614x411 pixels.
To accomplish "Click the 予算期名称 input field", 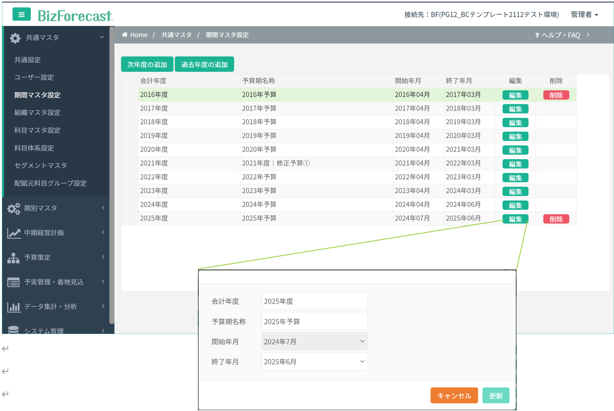I will pyautogui.click(x=314, y=322).
